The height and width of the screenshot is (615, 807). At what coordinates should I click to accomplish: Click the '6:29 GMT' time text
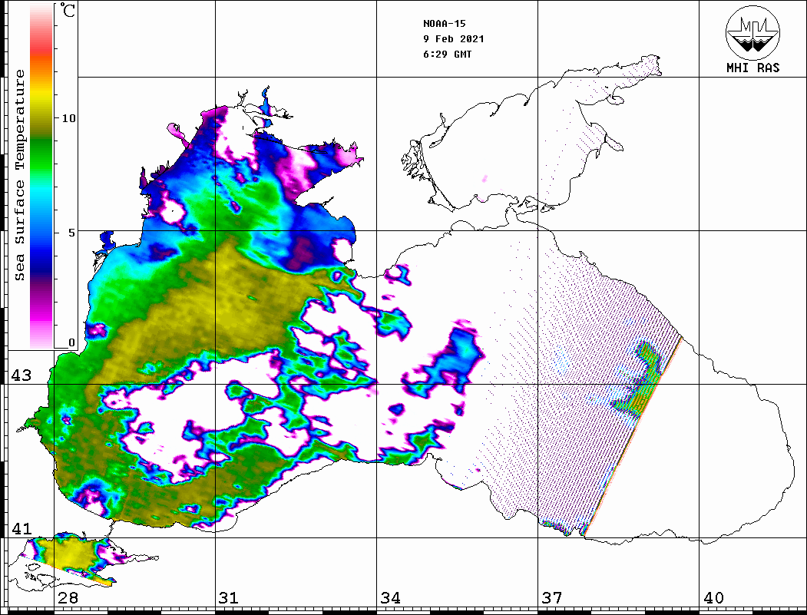tap(447, 55)
